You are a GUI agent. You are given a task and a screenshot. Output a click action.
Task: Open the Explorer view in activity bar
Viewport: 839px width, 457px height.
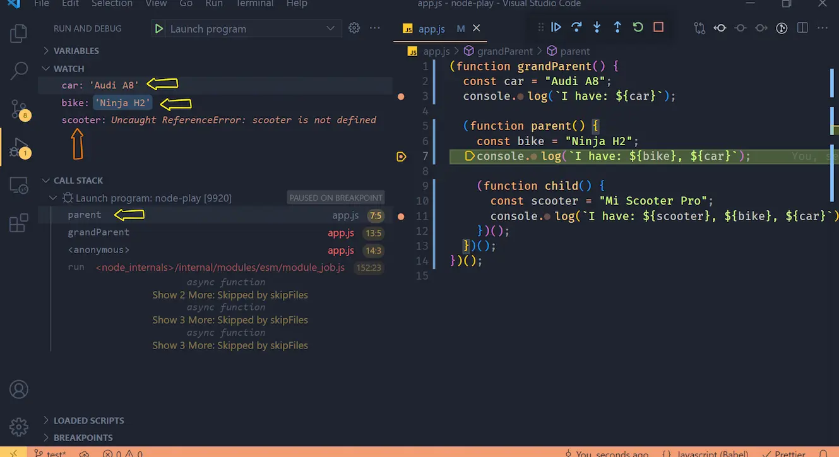[19, 33]
